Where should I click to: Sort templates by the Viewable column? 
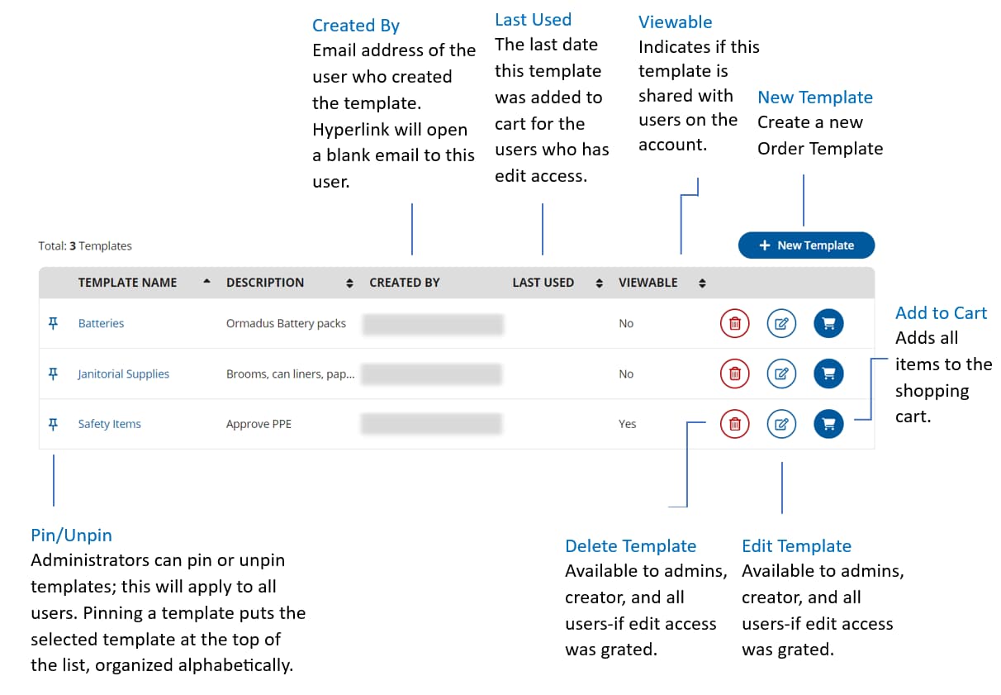point(700,283)
